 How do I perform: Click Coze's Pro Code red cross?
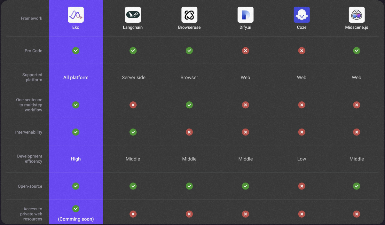[302, 50]
